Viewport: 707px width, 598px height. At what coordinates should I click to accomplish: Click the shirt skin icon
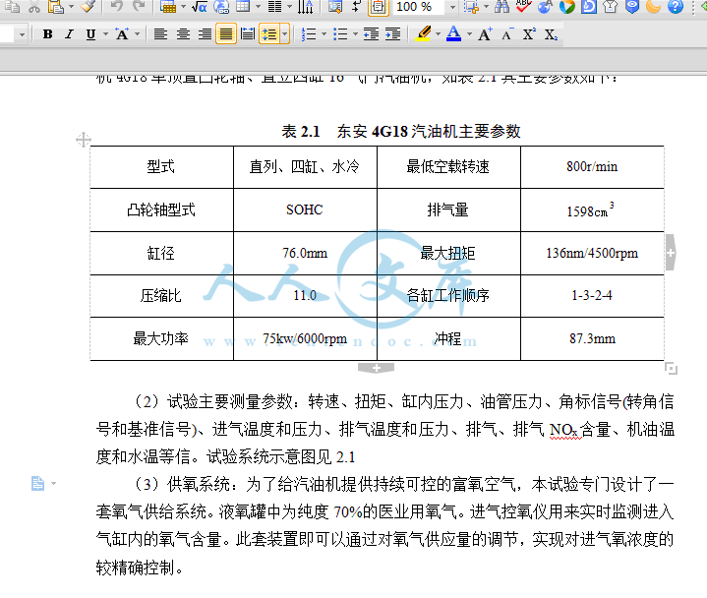(x=610, y=6)
